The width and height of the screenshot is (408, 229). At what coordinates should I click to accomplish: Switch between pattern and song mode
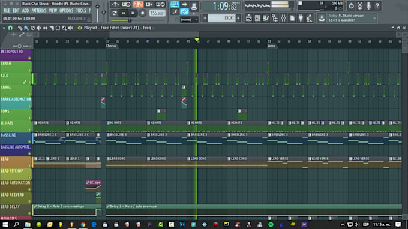(114, 13)
